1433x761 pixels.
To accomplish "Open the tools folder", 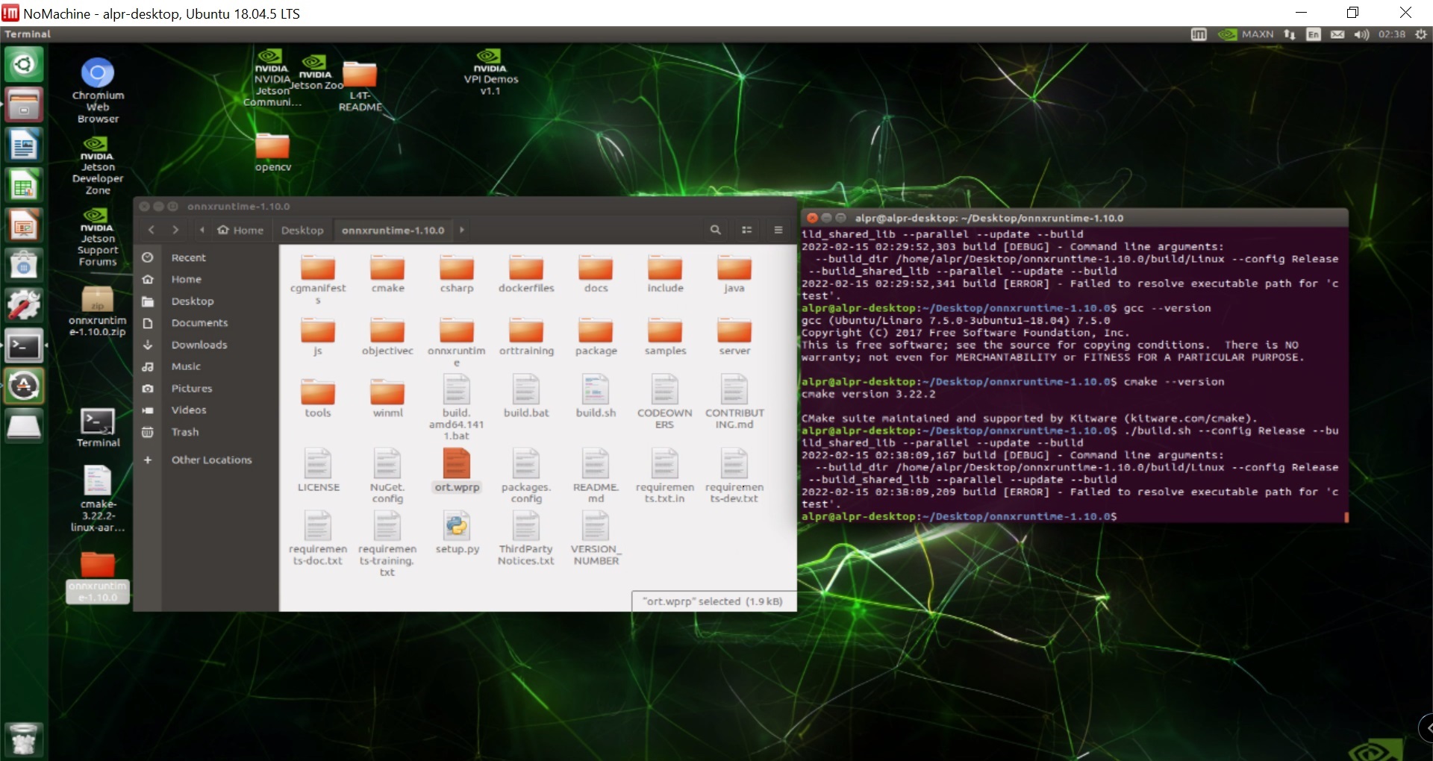I will (318, 398).
